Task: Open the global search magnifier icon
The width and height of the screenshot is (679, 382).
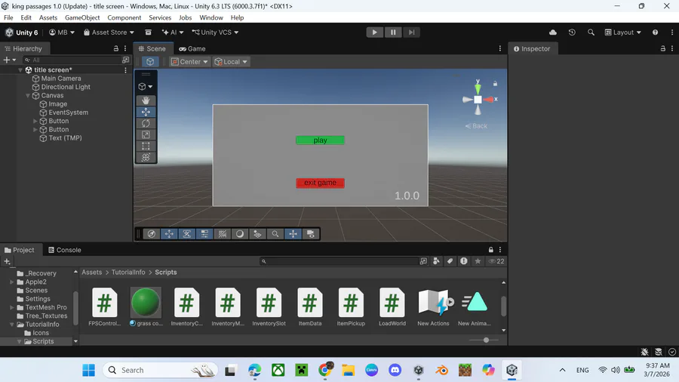Action: 591,32
